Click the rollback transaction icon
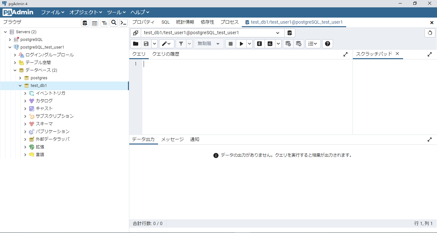Viewport: 437px width, 233px height. (x=299, y=44)
